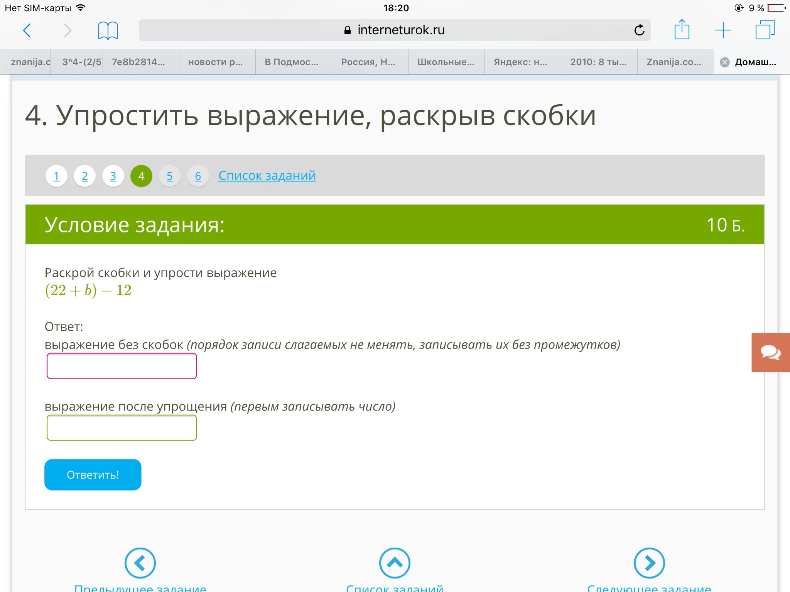The image size is (790, 592).
Task: Add a new tab with plus icon
Action: click(x=723, y=30)
